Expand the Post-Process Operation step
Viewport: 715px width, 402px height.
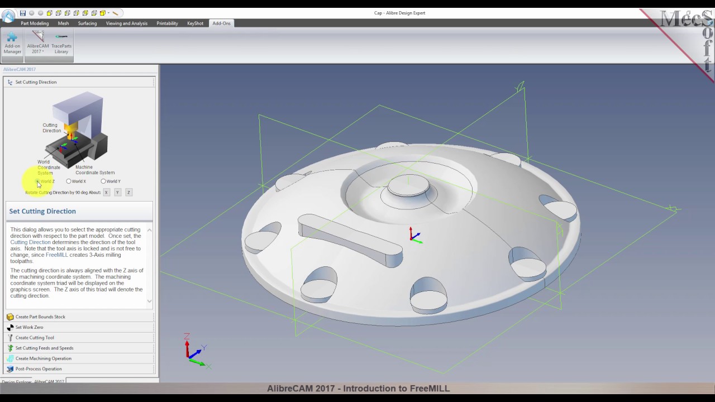pos(79,369)
